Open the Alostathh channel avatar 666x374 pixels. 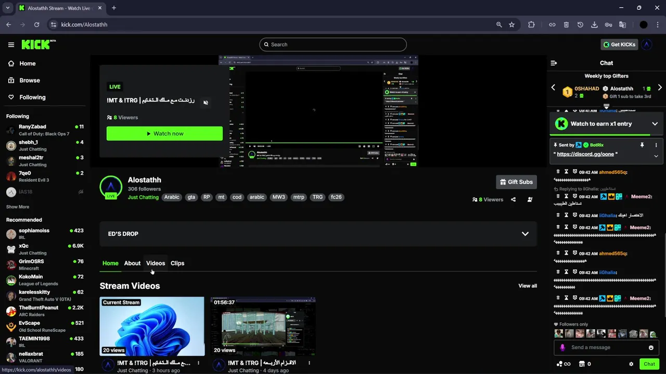(110, 188)
